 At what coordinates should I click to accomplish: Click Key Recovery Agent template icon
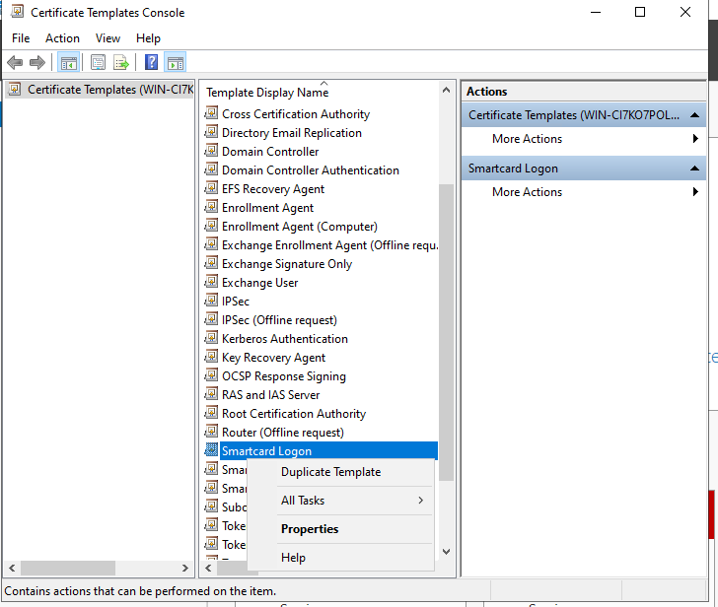211,357
